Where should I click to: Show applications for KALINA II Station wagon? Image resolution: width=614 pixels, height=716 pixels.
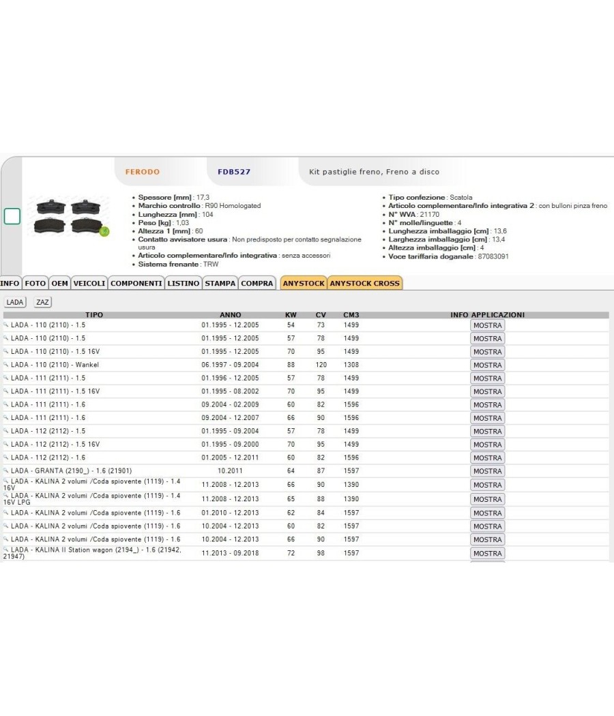(x=488, y=553)
